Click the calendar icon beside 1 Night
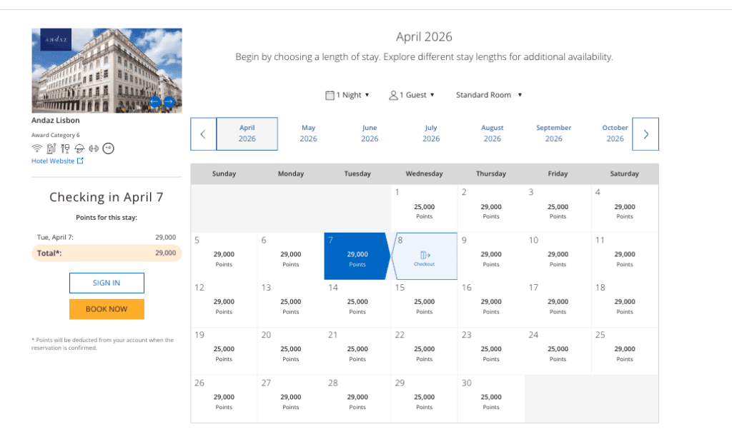The width and height of the screenshot is (732, 429). pyautogui.click(x=330, y=94)
